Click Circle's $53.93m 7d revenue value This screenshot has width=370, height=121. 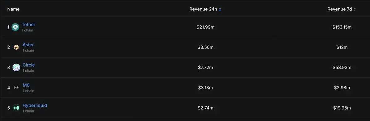pos(342,68)
